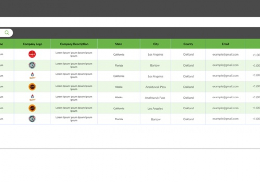The height and width of the screenshot is (182, 260).
Task: Select 'Bartow' in the second row
Action: pyautogui.click(x=155, y=65)
